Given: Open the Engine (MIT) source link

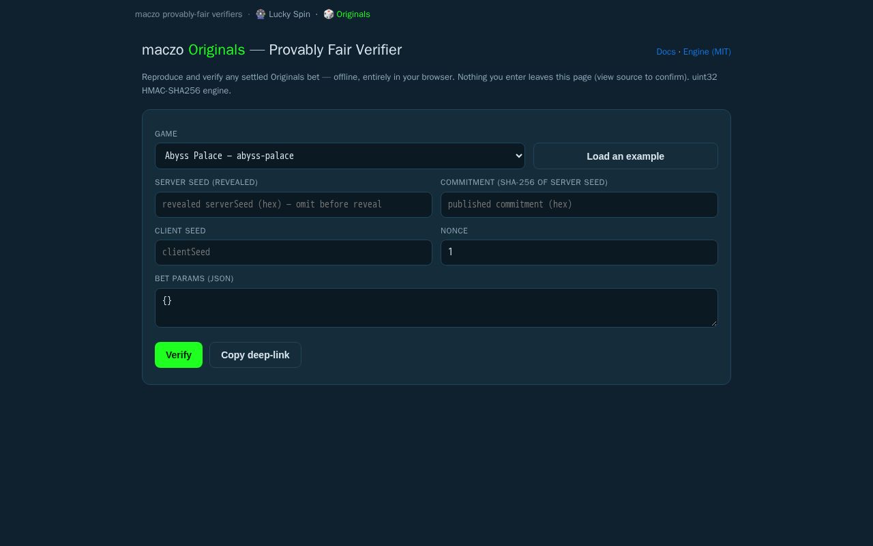Looking at the screenshot, I should click(x=707, y=52).
